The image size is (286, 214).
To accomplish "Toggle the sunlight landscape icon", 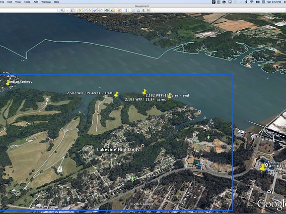I will tap(112, 10).
